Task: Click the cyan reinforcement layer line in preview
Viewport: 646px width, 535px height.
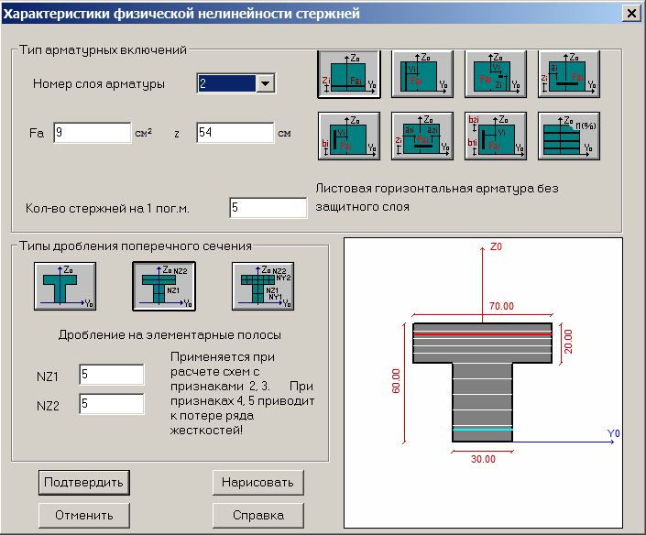Action: [x=483, y=430]
